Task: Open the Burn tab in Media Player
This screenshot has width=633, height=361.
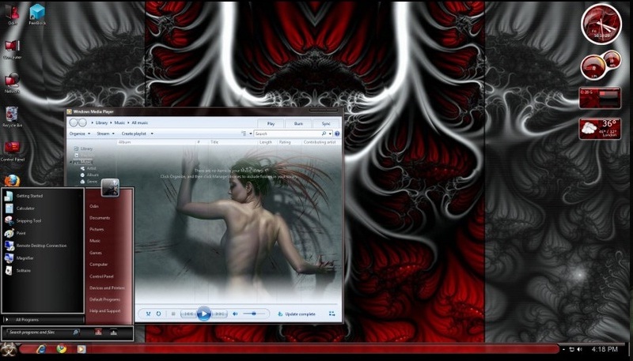Action: [298, 124]
